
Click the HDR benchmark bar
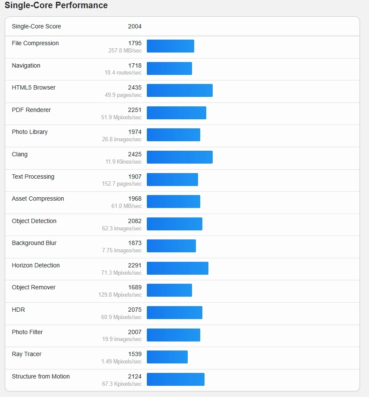174,313
